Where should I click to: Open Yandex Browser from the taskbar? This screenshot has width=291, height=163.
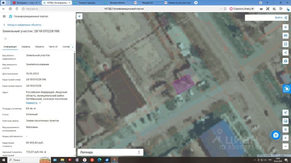click(85, 160)
